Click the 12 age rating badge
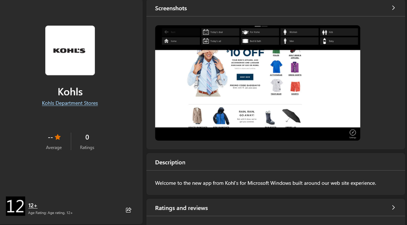 tap(16, 206)
